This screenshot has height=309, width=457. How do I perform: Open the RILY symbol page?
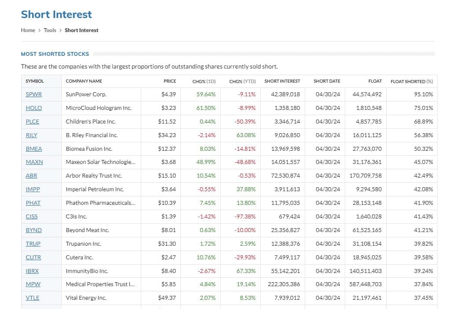pos(32,135)
